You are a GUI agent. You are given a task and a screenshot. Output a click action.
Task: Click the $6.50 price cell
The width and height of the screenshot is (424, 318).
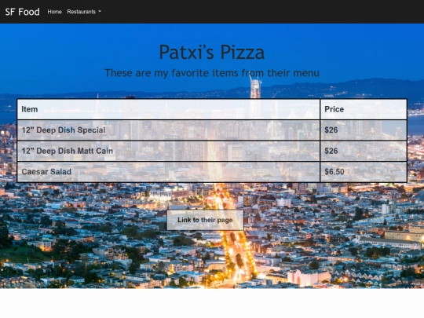click(364, 172)
